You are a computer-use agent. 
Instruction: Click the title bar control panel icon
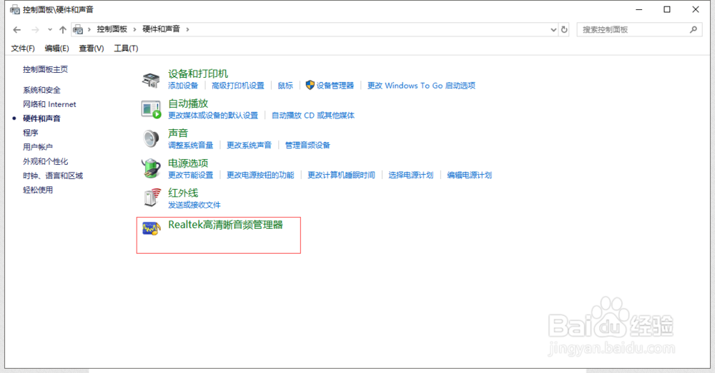click(x=15, y=9)
